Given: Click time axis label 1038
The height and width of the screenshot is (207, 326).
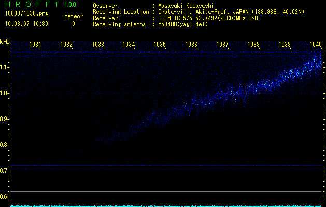Looking at the screenshot, I should (x=253, y=44).
